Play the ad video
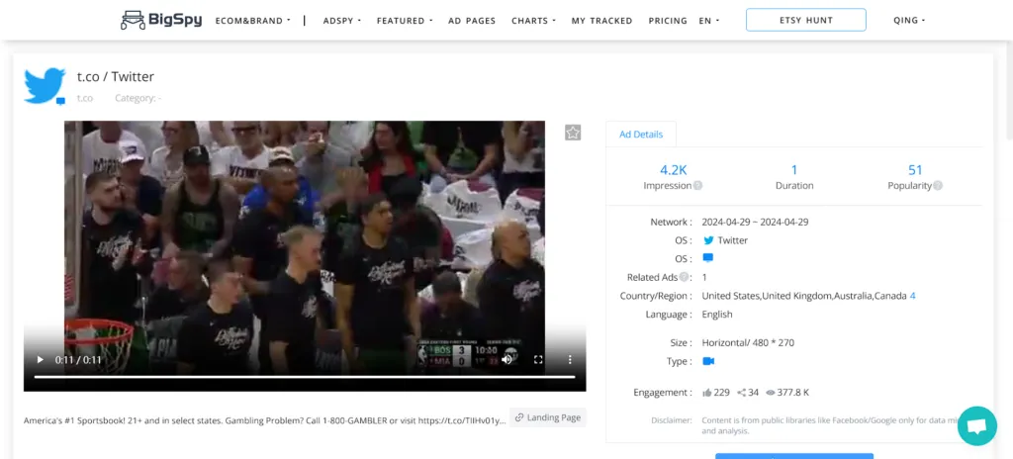The image size is (1013, 459). (x=40, y=360)
